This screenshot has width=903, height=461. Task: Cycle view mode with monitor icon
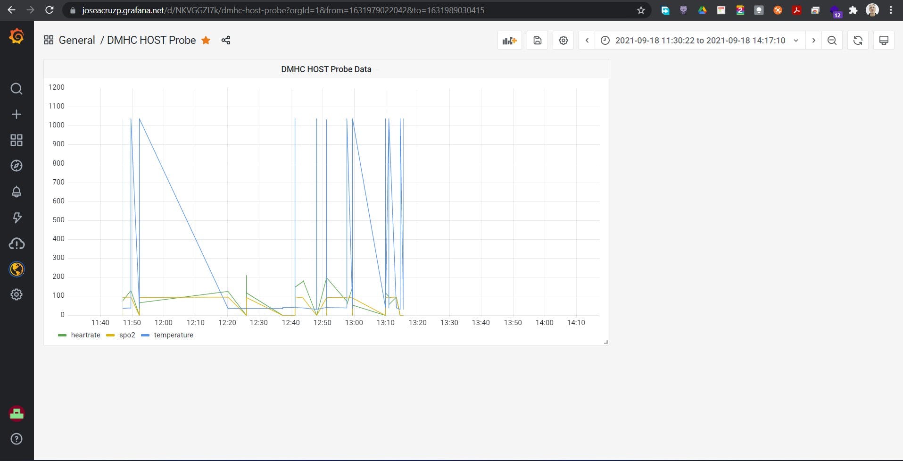click(884, 41)
